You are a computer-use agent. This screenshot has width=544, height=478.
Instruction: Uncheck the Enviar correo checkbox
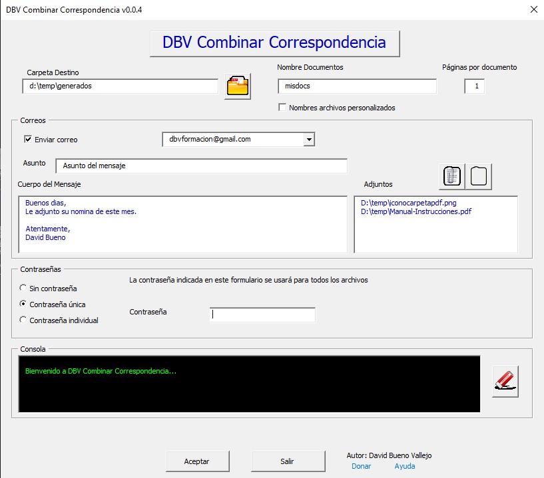[x=28, y=139]
